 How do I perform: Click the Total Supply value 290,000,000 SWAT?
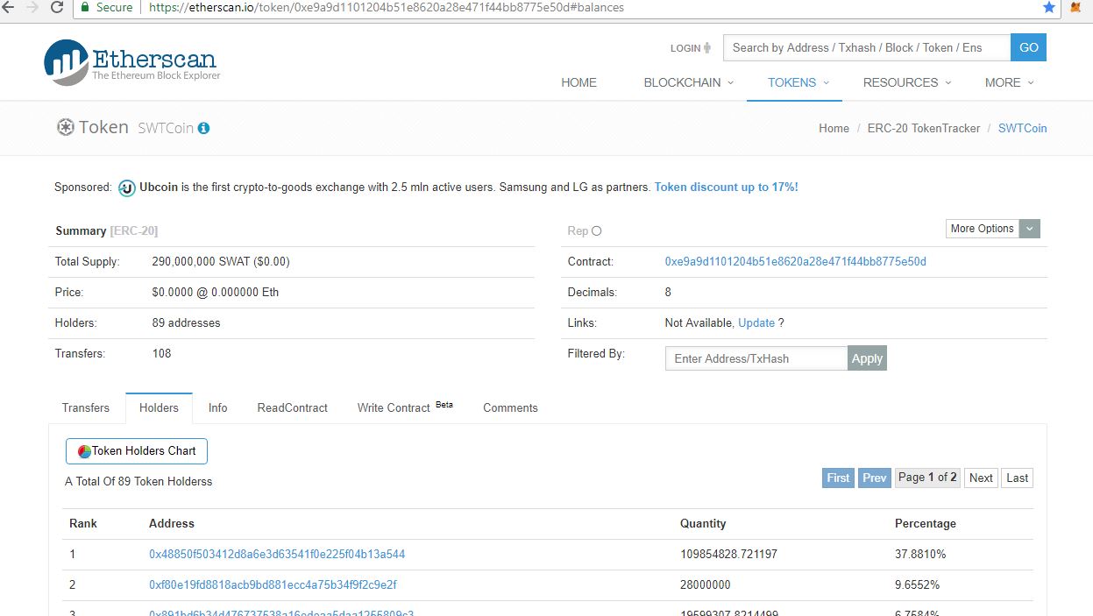coord(221,262)
